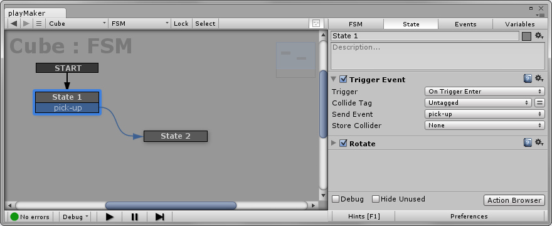Select the pick-up transition on State 1
This screenshot has width=552, height=226.
point(67,107)
